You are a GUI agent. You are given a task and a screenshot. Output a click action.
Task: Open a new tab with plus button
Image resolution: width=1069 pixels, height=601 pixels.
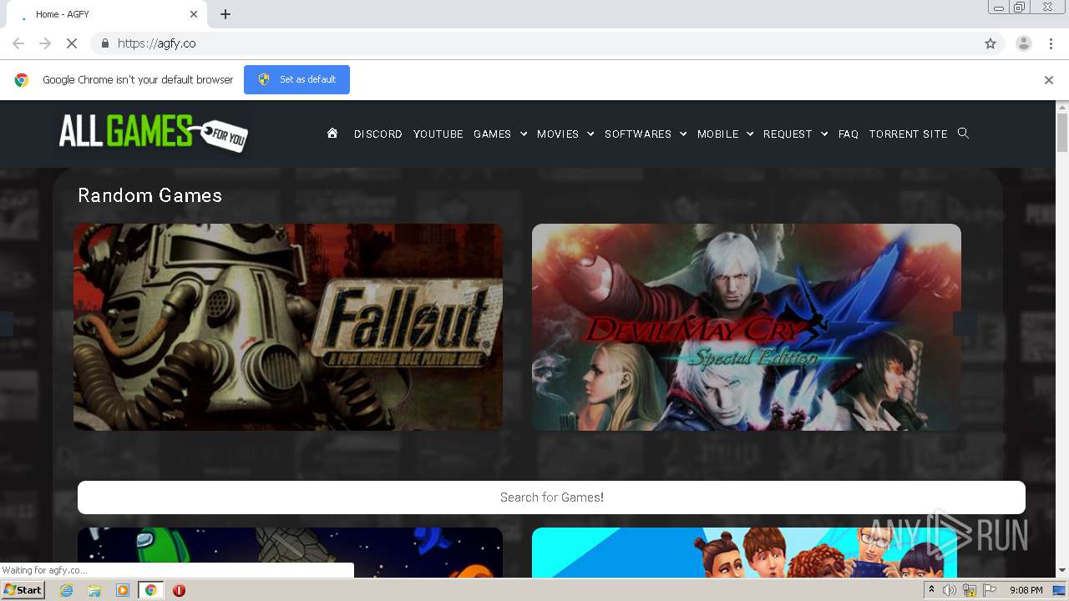(225, 14)
